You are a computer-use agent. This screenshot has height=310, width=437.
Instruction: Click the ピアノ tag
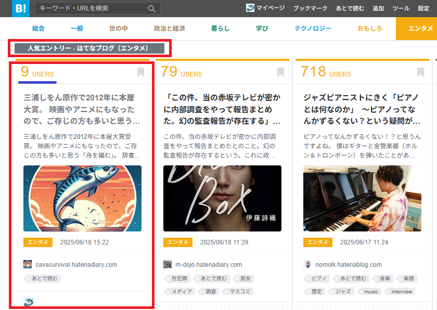[x=317, y=278]
